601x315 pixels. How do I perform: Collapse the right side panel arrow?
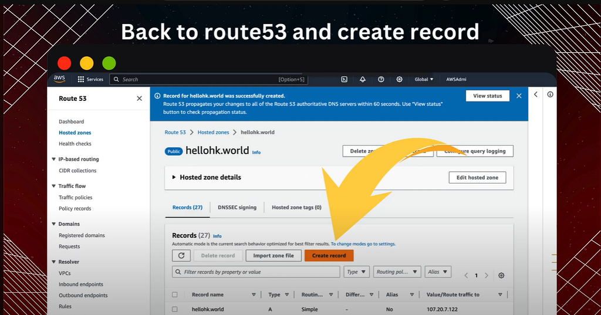(x=536, y=94)
